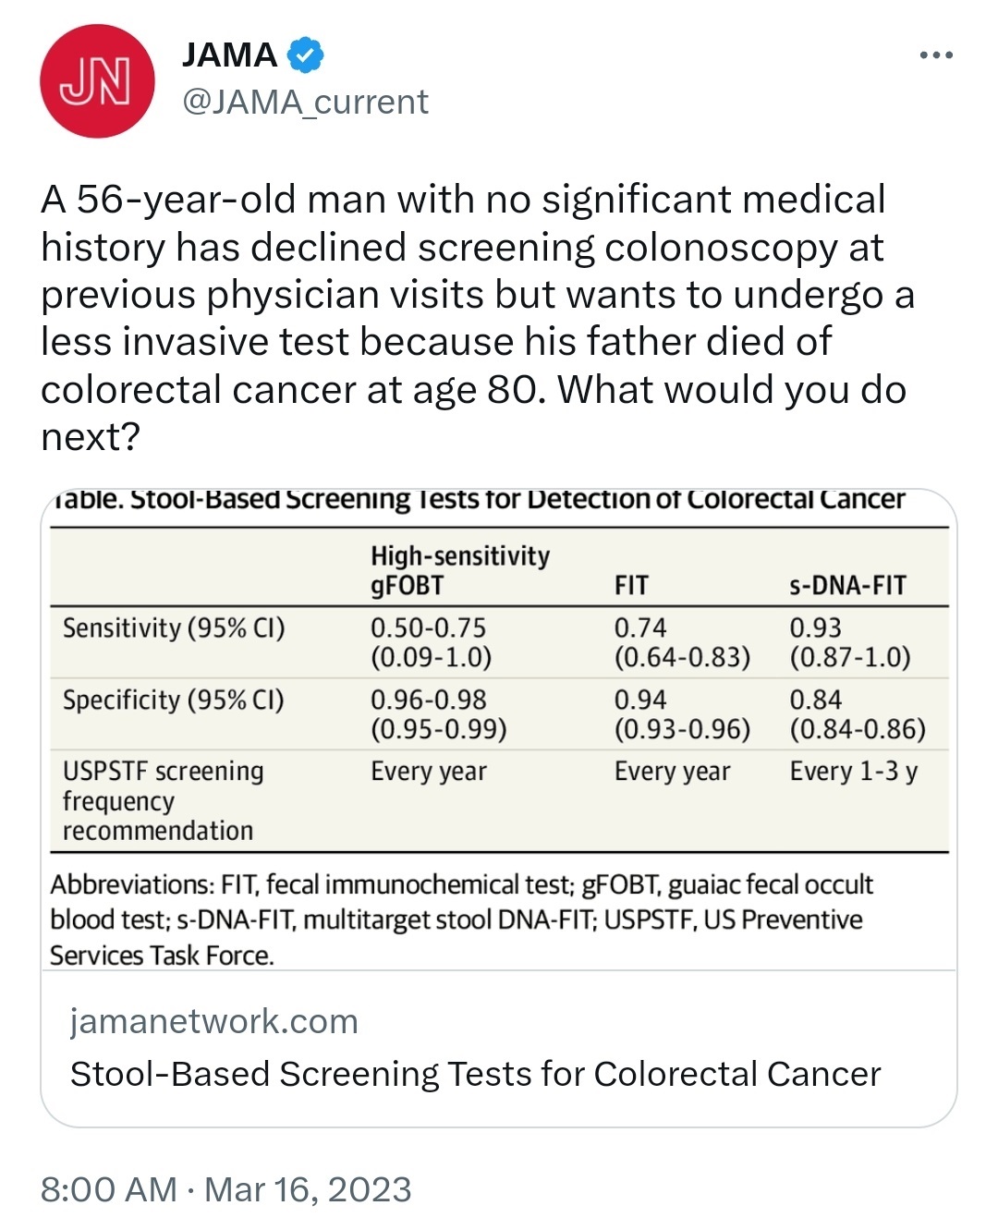998x1230 pixels.
Task: Click the 8:00 AM timestamp
Action: pos(108,1189)
